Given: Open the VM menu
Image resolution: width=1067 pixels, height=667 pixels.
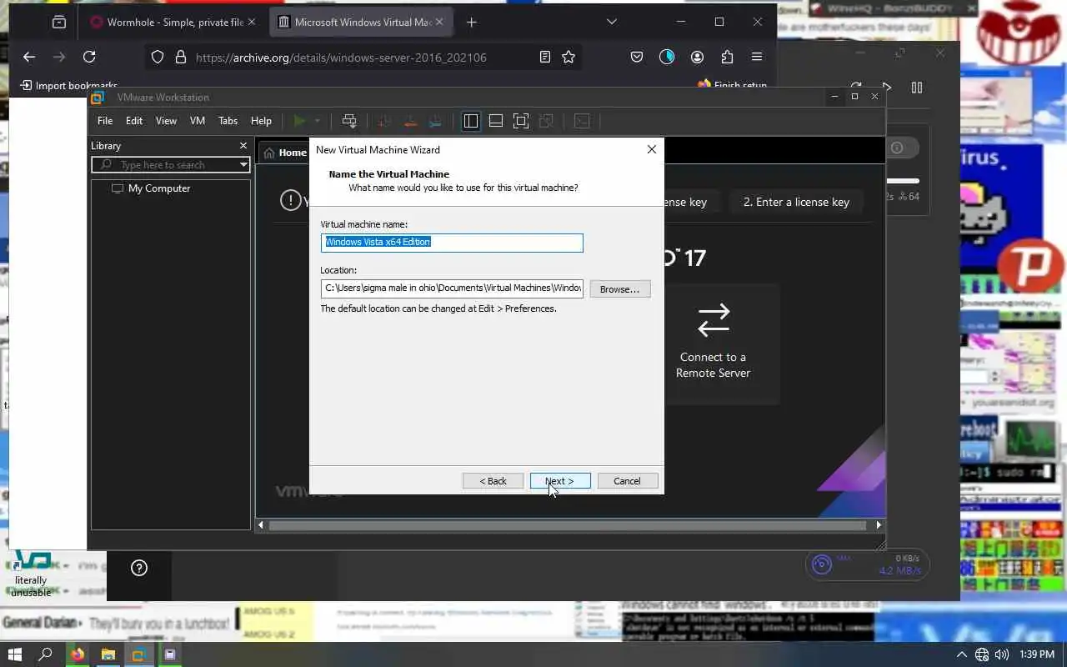Looking at the screenshot, I should 198,121.
